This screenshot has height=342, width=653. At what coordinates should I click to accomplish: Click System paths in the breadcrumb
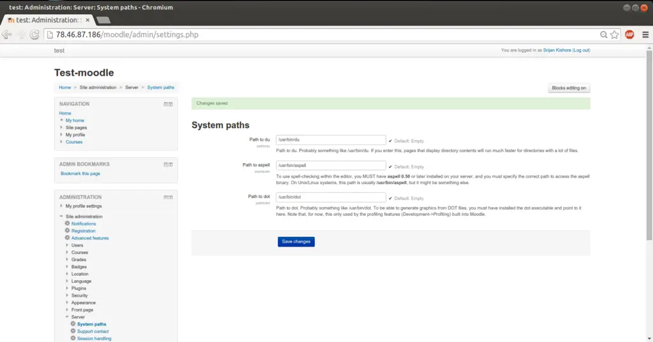[160, 87]
